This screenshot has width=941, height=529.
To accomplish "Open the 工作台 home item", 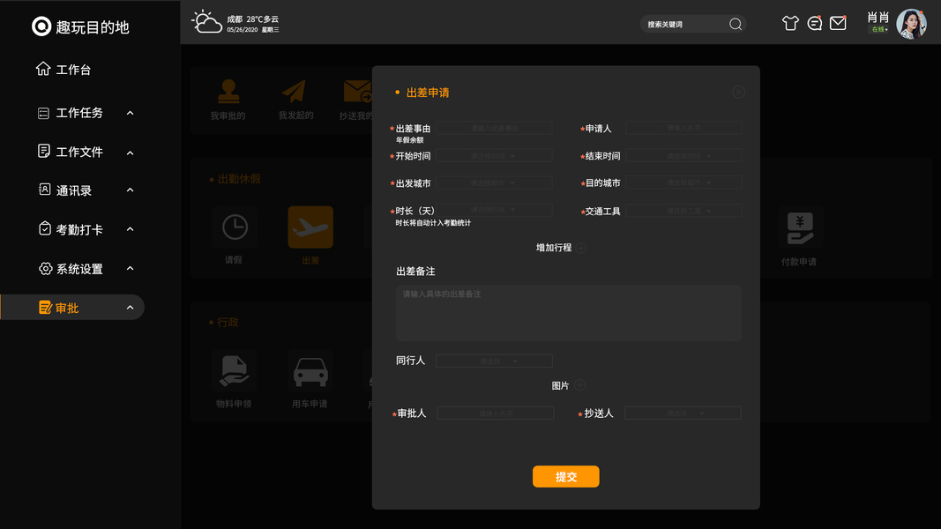I will (63, 70).
